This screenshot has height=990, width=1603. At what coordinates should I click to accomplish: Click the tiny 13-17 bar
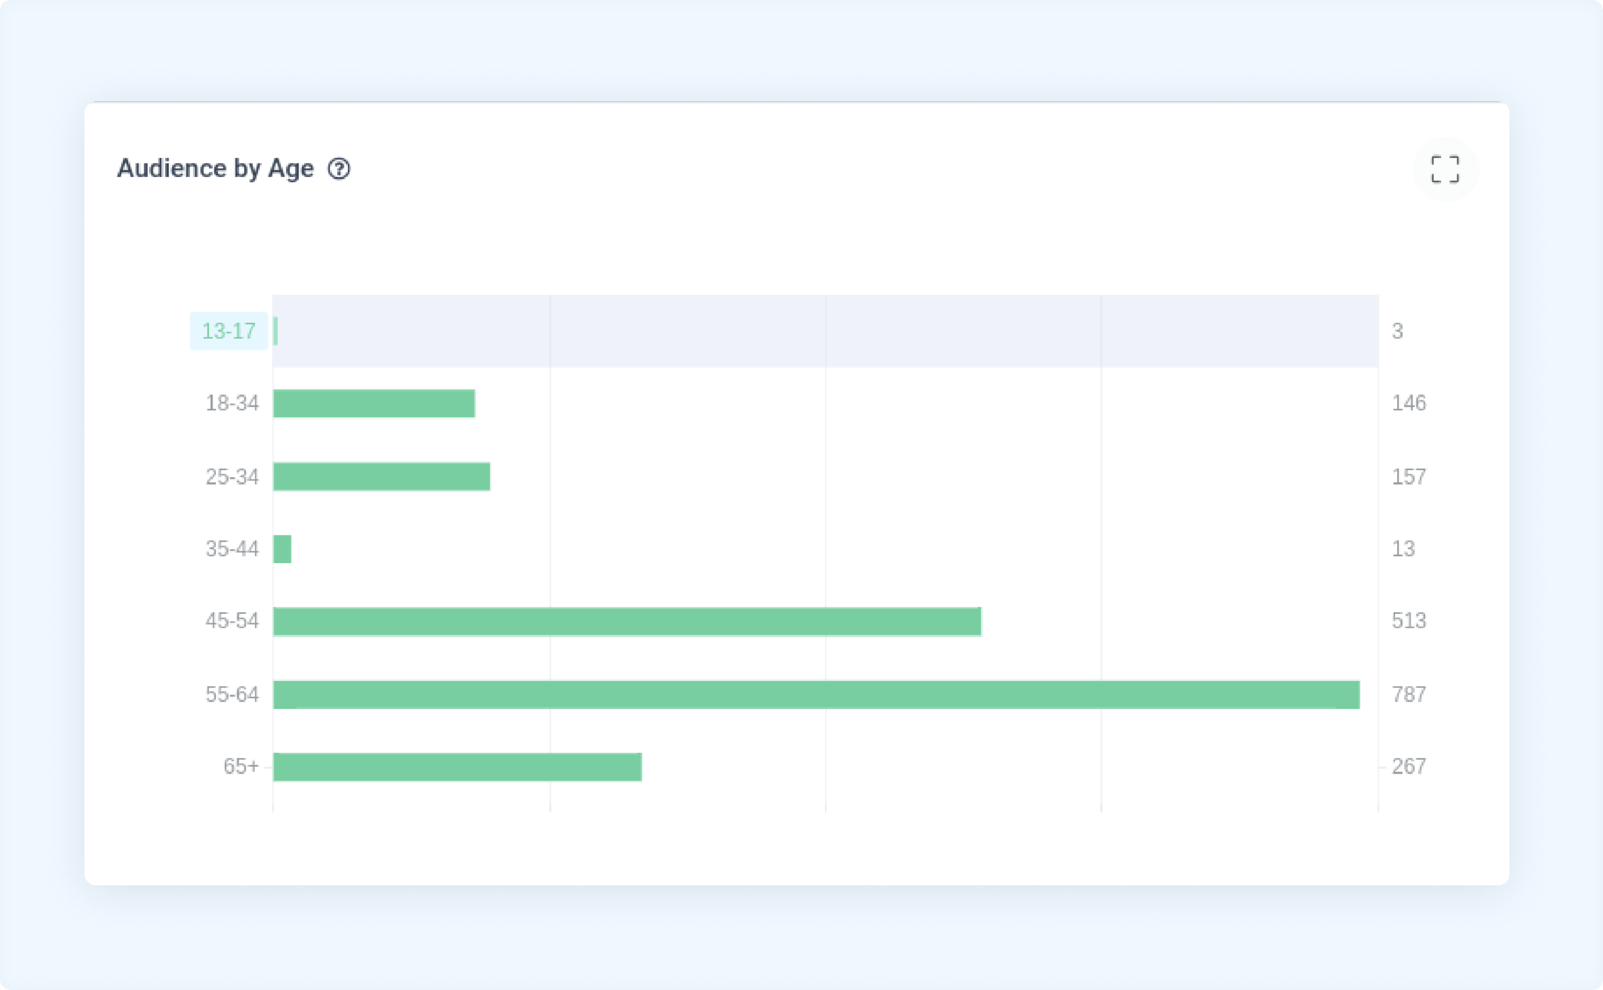pos(276,331)
